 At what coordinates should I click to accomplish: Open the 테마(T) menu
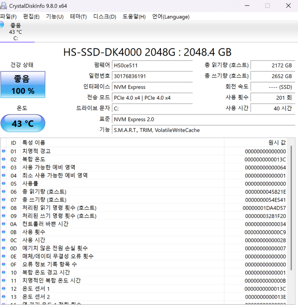click(x=78, y=17)
